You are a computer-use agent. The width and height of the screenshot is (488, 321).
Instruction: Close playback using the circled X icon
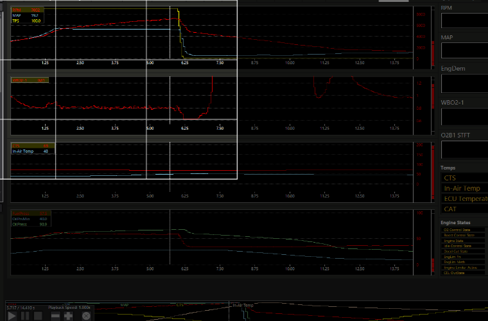[86, 316]
